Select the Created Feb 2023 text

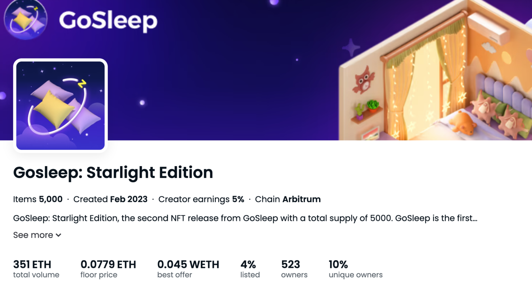click(110, 199)
